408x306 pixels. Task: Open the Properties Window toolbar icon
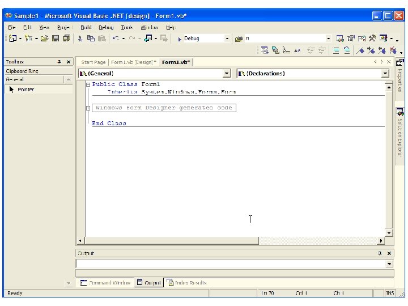pos(351,39)
